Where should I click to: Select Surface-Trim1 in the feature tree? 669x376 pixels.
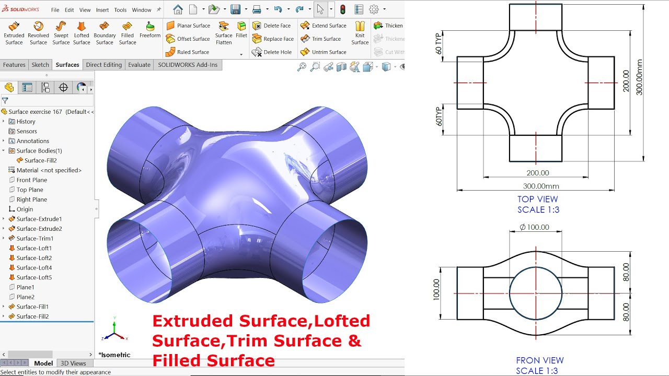tap(35, 239)
